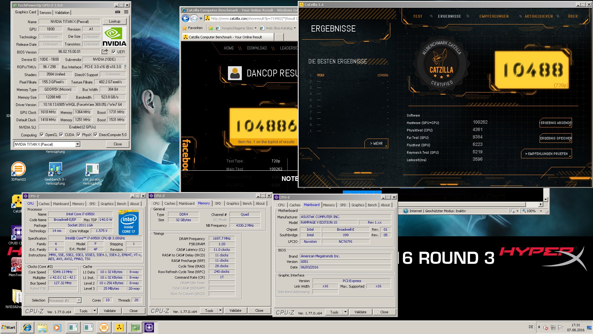Click Start button on taskbar
This screenshot has width=593, height=334.
[8, 327]
